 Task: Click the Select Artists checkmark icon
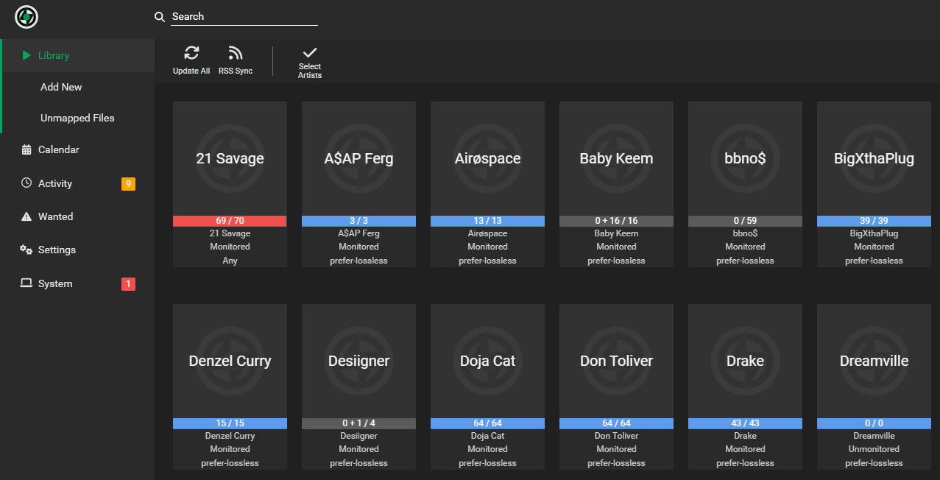pyautogui.click(x=310, y=52)
